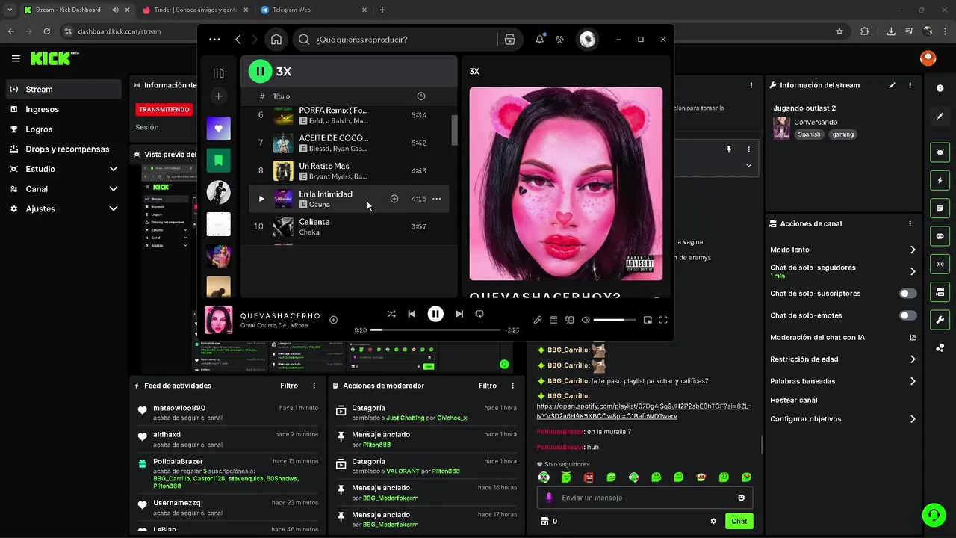The image size is (956, 538).
Task: Click Hostear canal
Action: point(793,400)
